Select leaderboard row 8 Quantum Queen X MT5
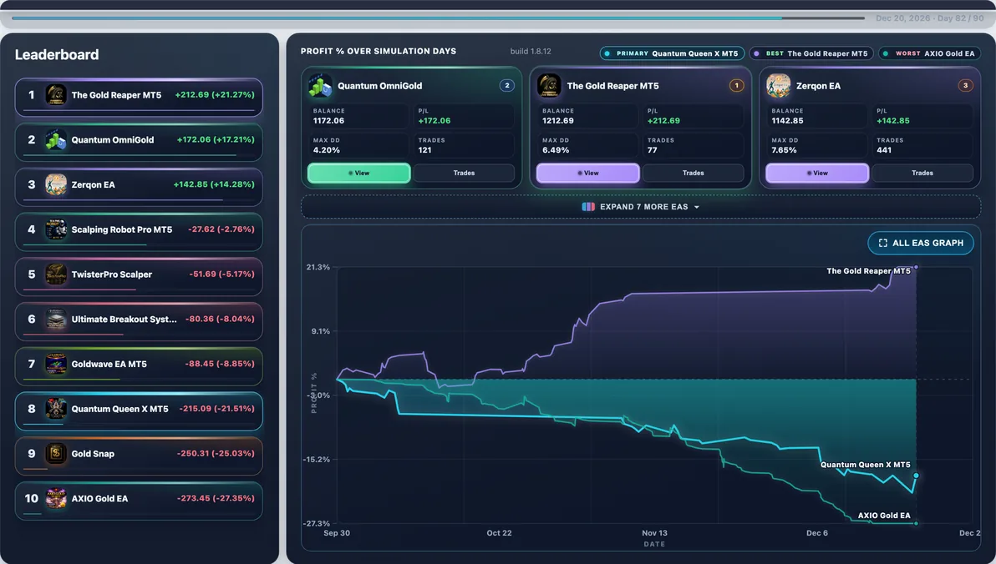The image size is (996, 564). click(139, 411)
